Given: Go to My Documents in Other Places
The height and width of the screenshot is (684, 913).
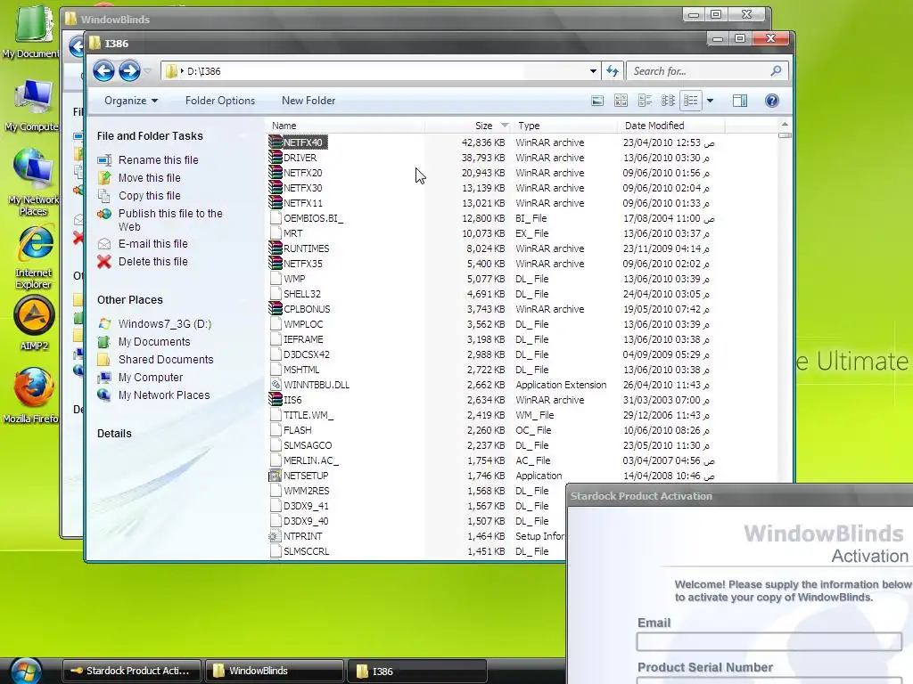Looking at the screenshot, I should click(x=153, y=342).
